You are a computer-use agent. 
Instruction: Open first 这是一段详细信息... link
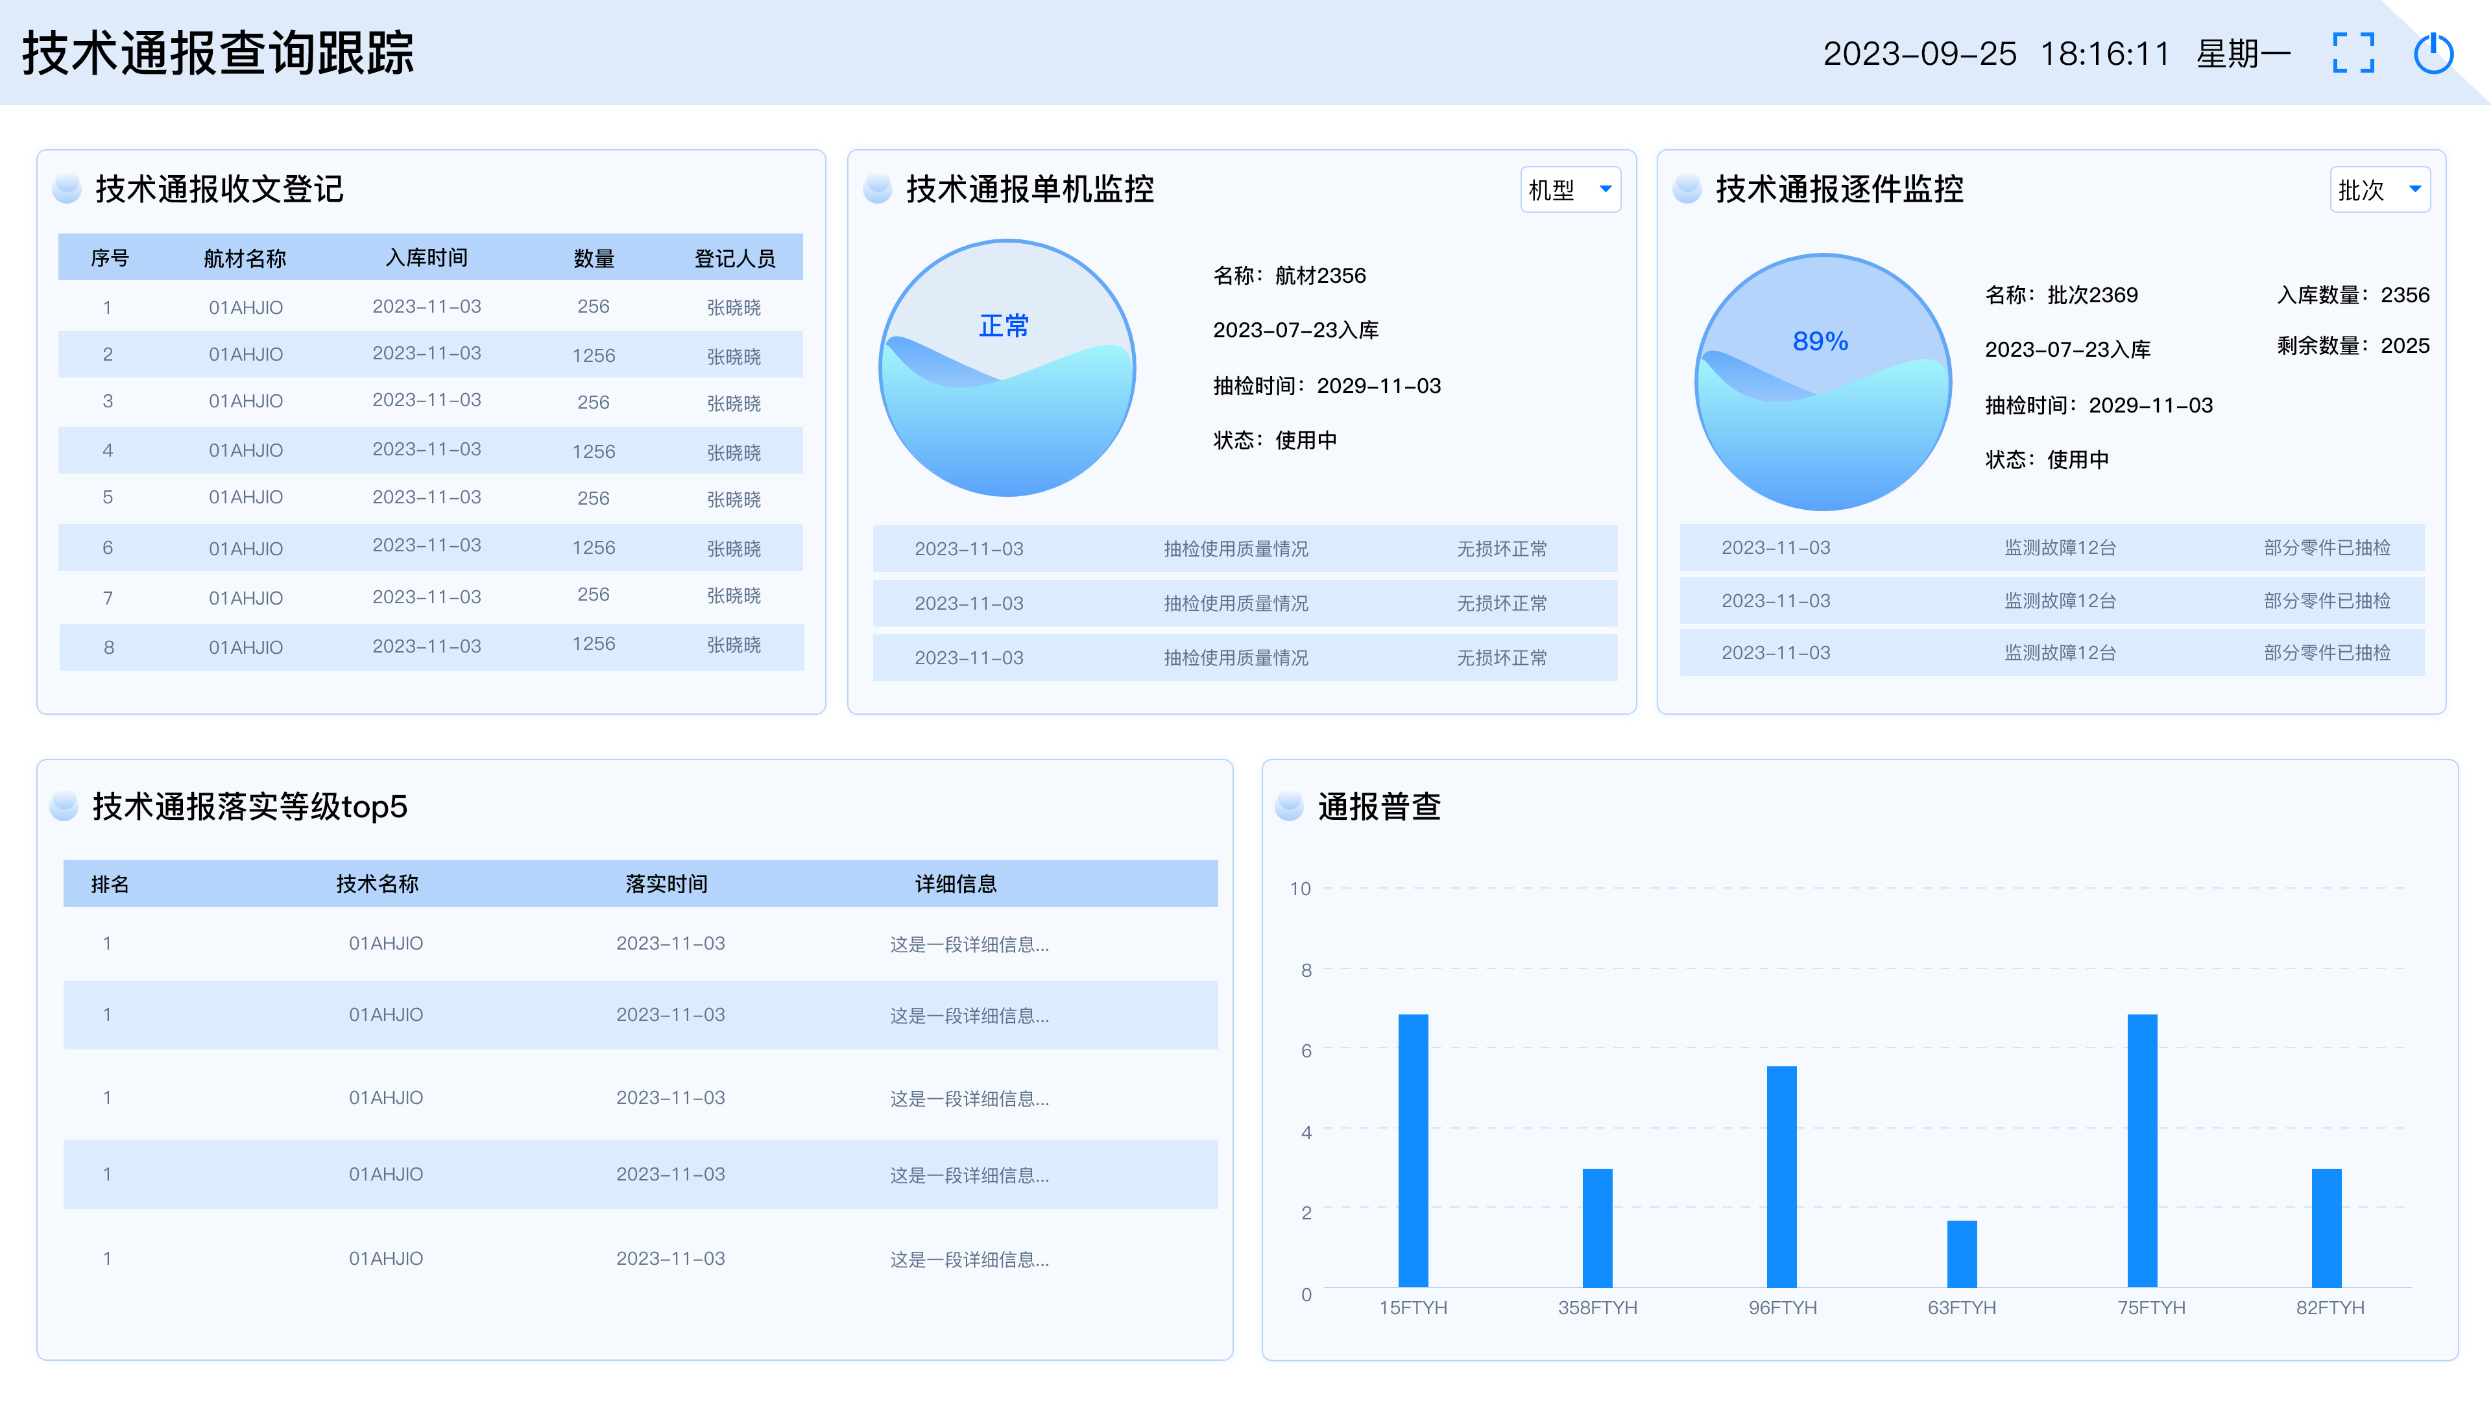(x=969, y=944)
